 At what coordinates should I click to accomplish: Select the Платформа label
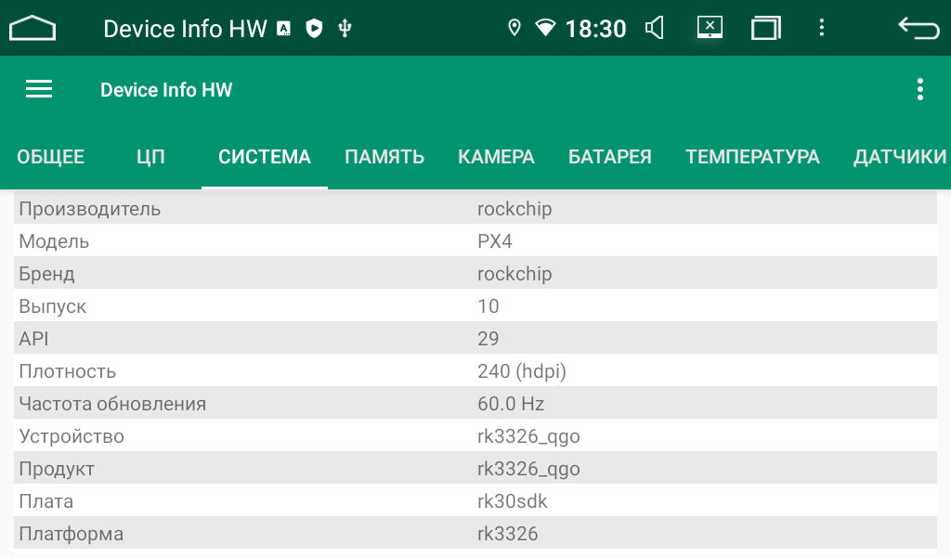71,534
